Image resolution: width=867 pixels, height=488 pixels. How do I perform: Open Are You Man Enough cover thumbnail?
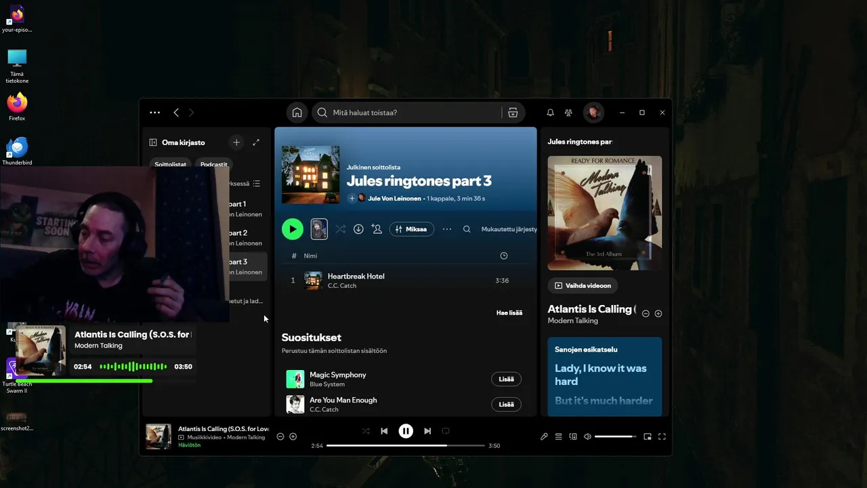click(x=295, y=405)
